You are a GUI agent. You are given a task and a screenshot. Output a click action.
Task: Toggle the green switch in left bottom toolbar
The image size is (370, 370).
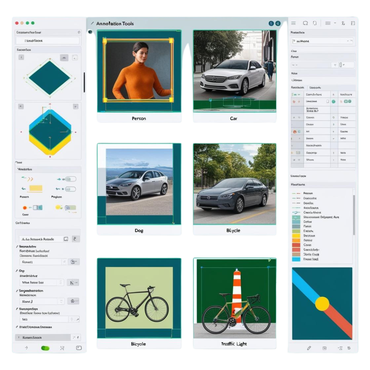pos(45,348)
